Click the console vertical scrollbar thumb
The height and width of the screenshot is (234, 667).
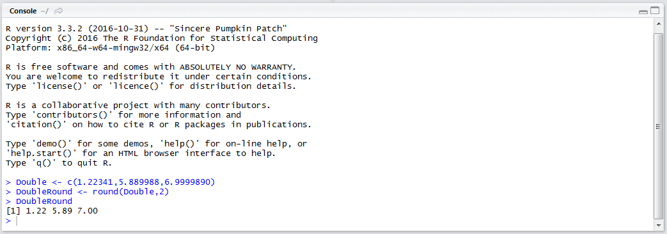tap(657, 125)
